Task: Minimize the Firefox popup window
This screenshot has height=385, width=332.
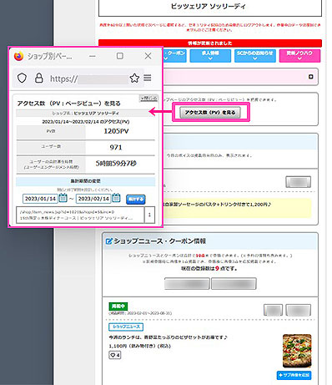Action: point(93,56)
